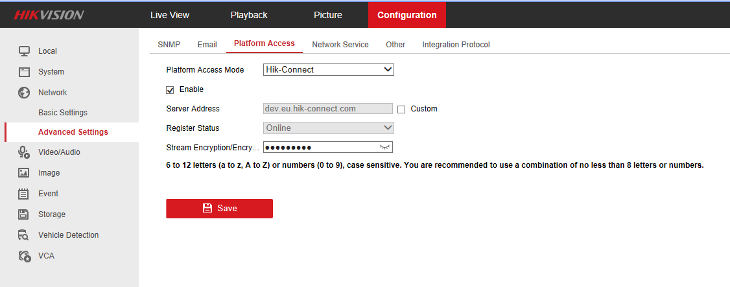Click the Video/Audio microphone icon
The width and height of the screenshot is (730, 287).
(x=24, y=152)
